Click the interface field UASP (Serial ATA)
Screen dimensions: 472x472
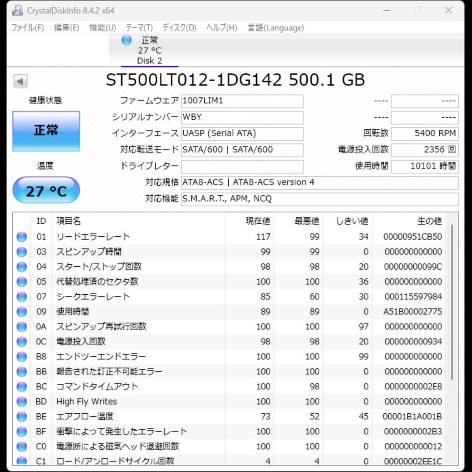(242, 133)
